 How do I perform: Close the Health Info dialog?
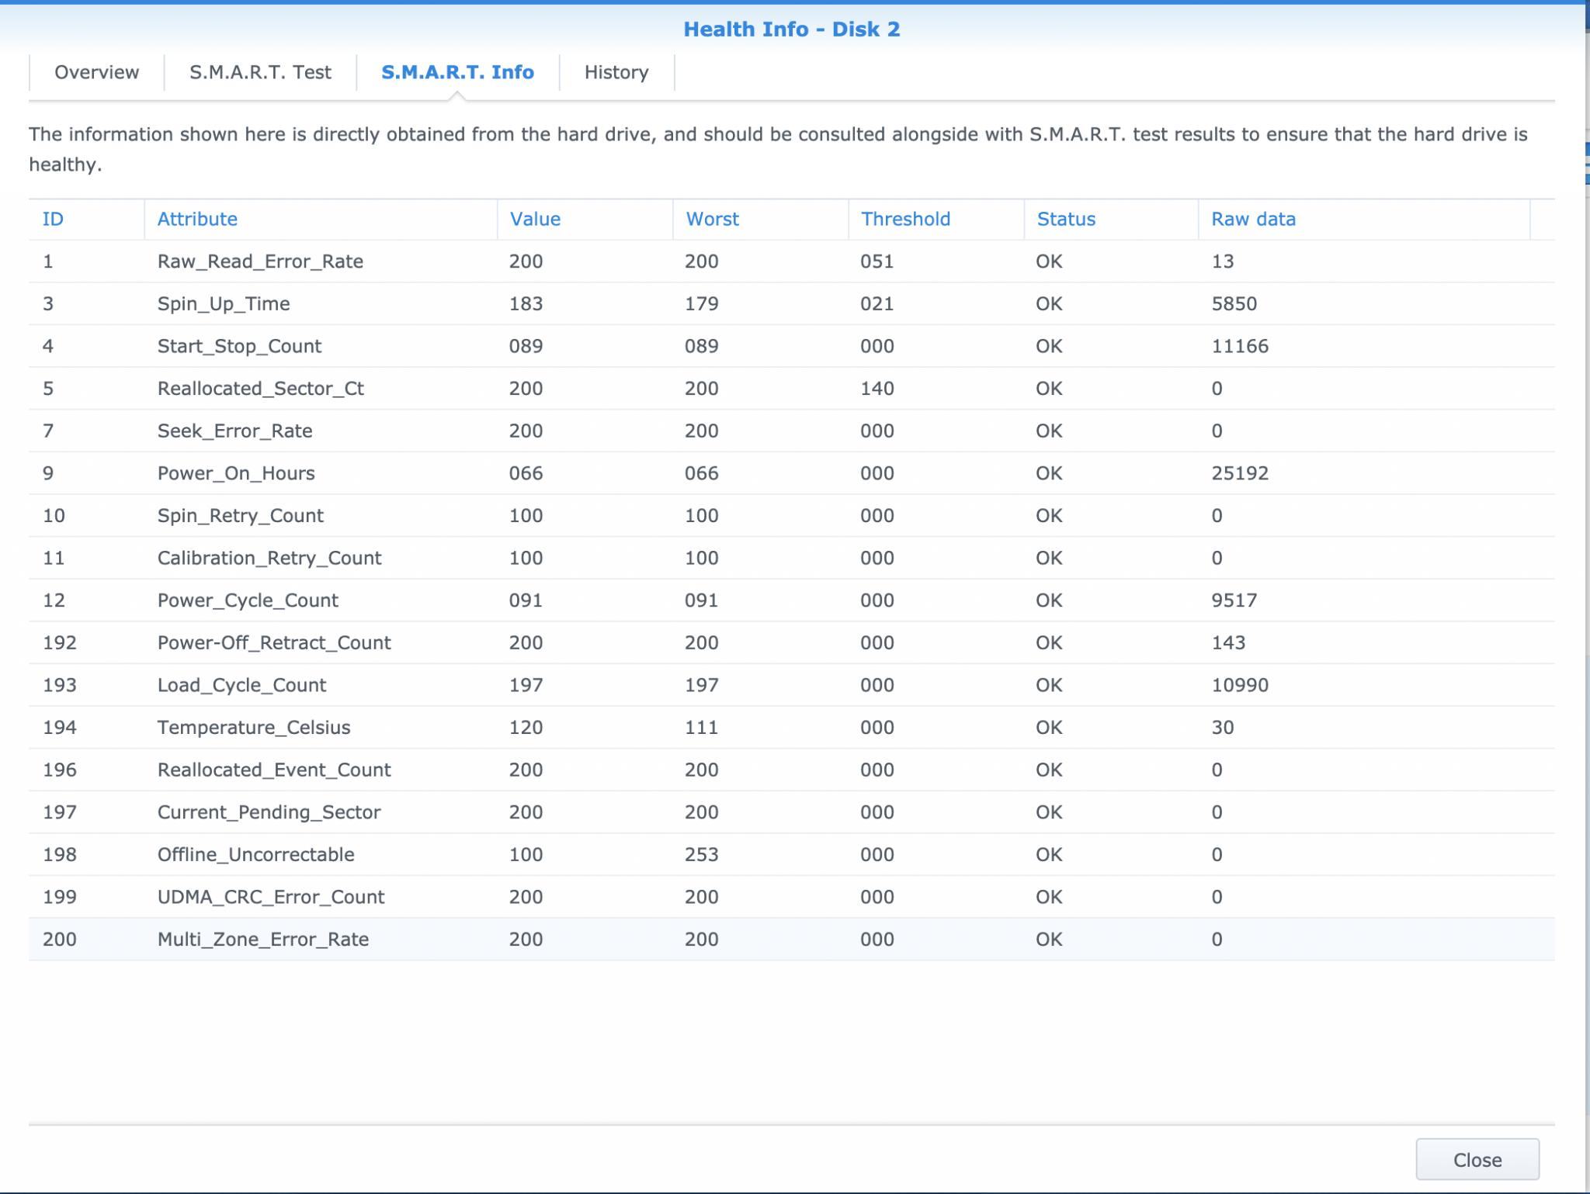pos(1477,1159)
